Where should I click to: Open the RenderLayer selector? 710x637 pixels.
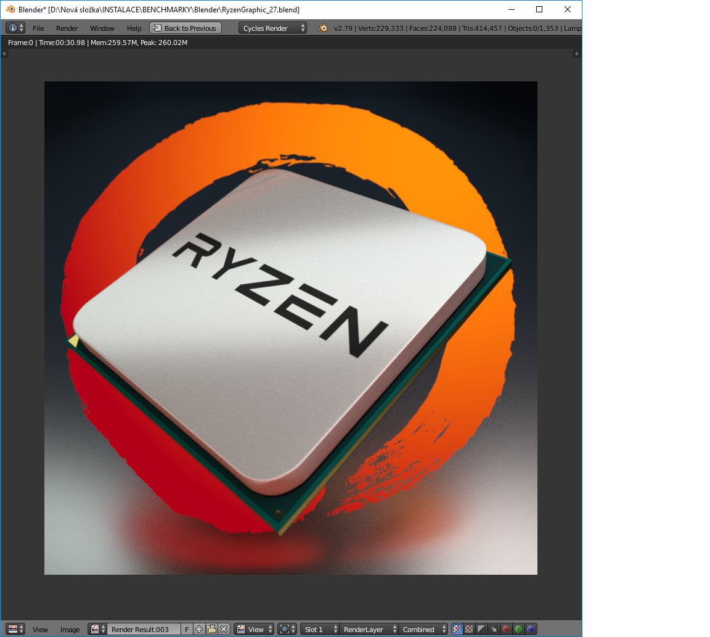click(x=368, y=629)
